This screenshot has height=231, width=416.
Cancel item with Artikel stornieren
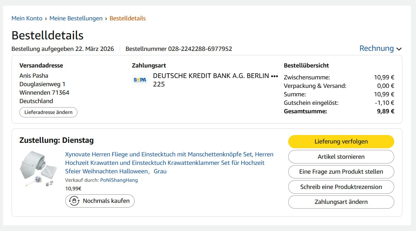point(341,157)
